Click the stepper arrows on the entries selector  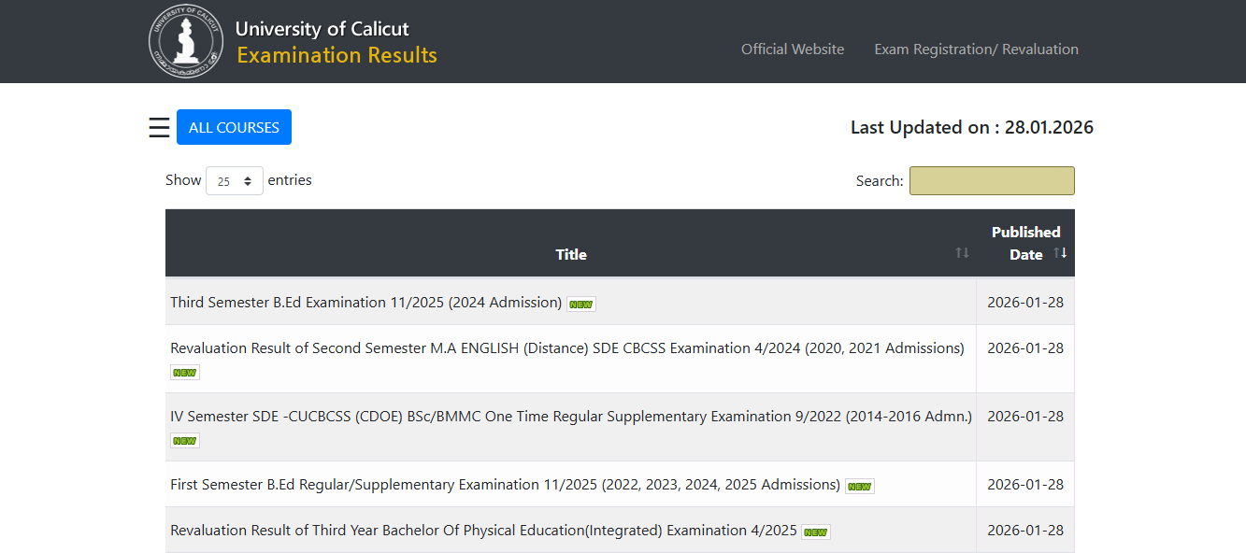[x=249, y=179]
